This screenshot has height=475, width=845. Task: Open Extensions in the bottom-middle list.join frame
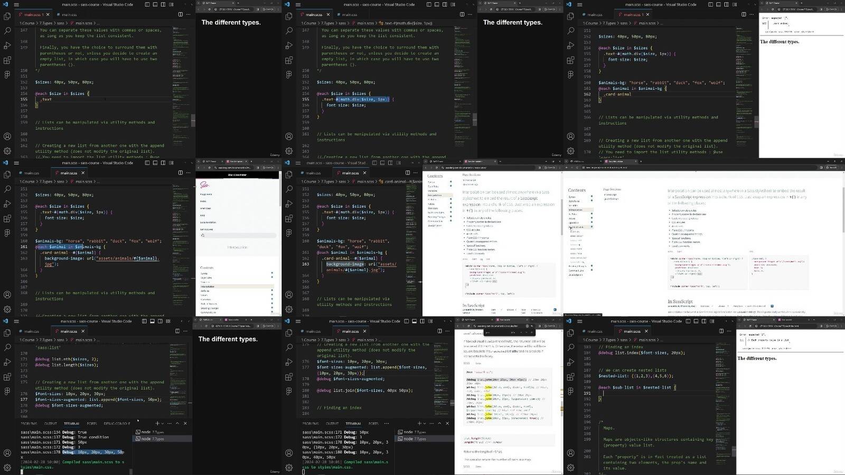(289, 377)
